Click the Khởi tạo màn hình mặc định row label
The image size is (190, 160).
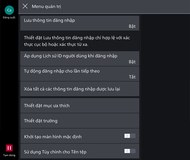(x=53, y=137)
